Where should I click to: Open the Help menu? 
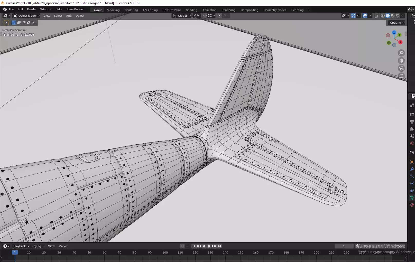point(59,9)
